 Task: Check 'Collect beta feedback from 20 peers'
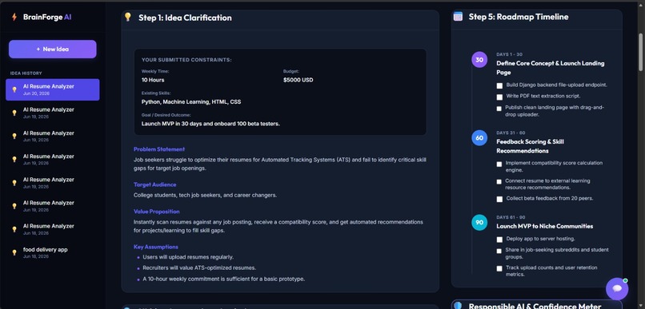[x=499, y=199]
